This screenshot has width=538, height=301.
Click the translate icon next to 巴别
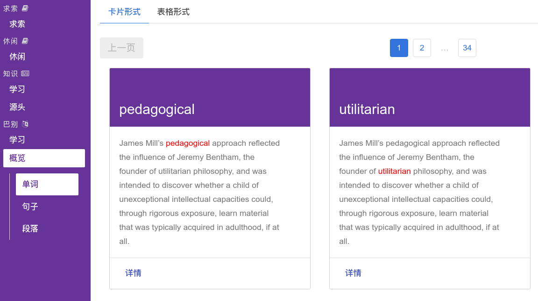pos(25,124)
